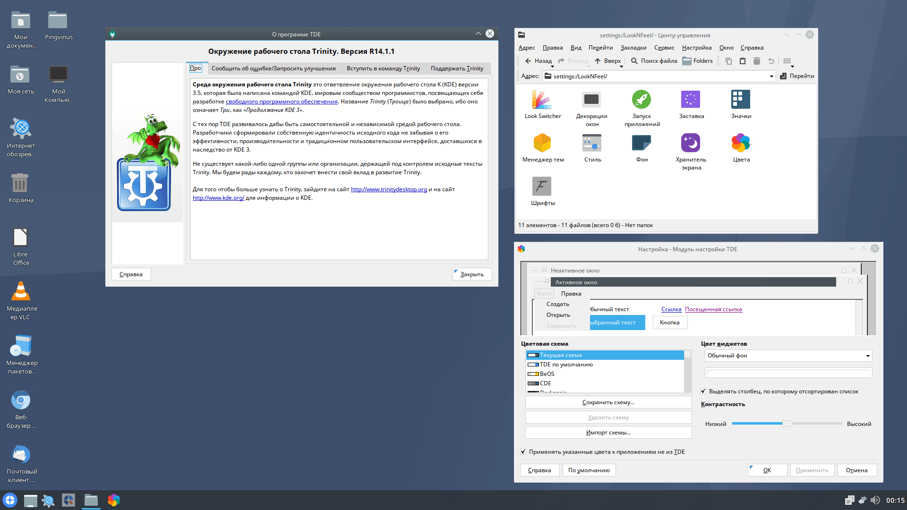The height and width of the screenshot is (510, 907).
Task: Open the view mode grid dropdown in toolbar
Action: click(x=788, y=61)
